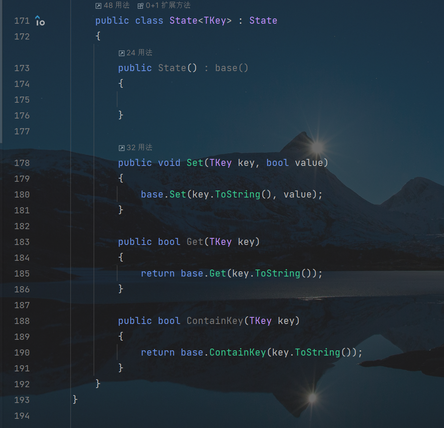Screen dimensions: 444x428
Task: Click the usages arrow icon beside 48 用法
Action: click(99, 6)
